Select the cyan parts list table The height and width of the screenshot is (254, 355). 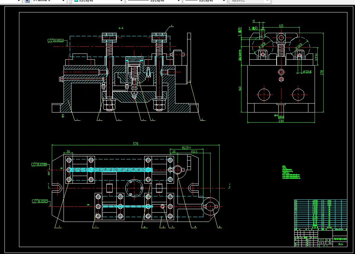pyautogui.click(x=320, y=214)
